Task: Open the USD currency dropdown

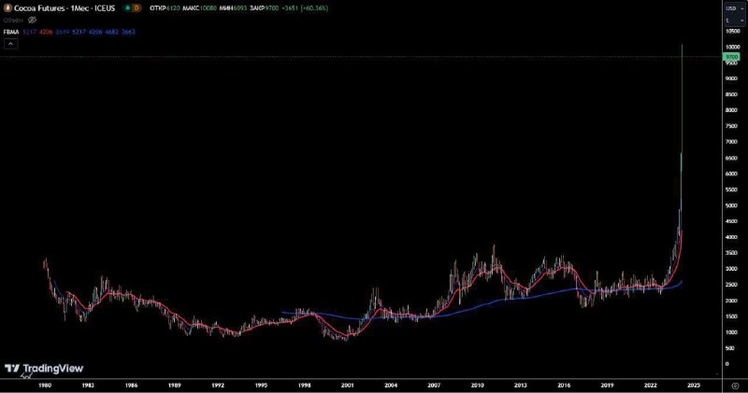Action: tap(734, 8)
